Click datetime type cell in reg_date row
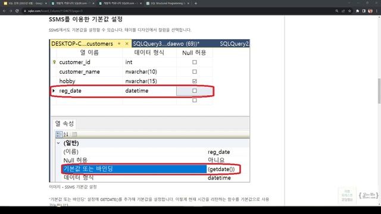Viewport: 381px width, 214px height. click(149, 90)
